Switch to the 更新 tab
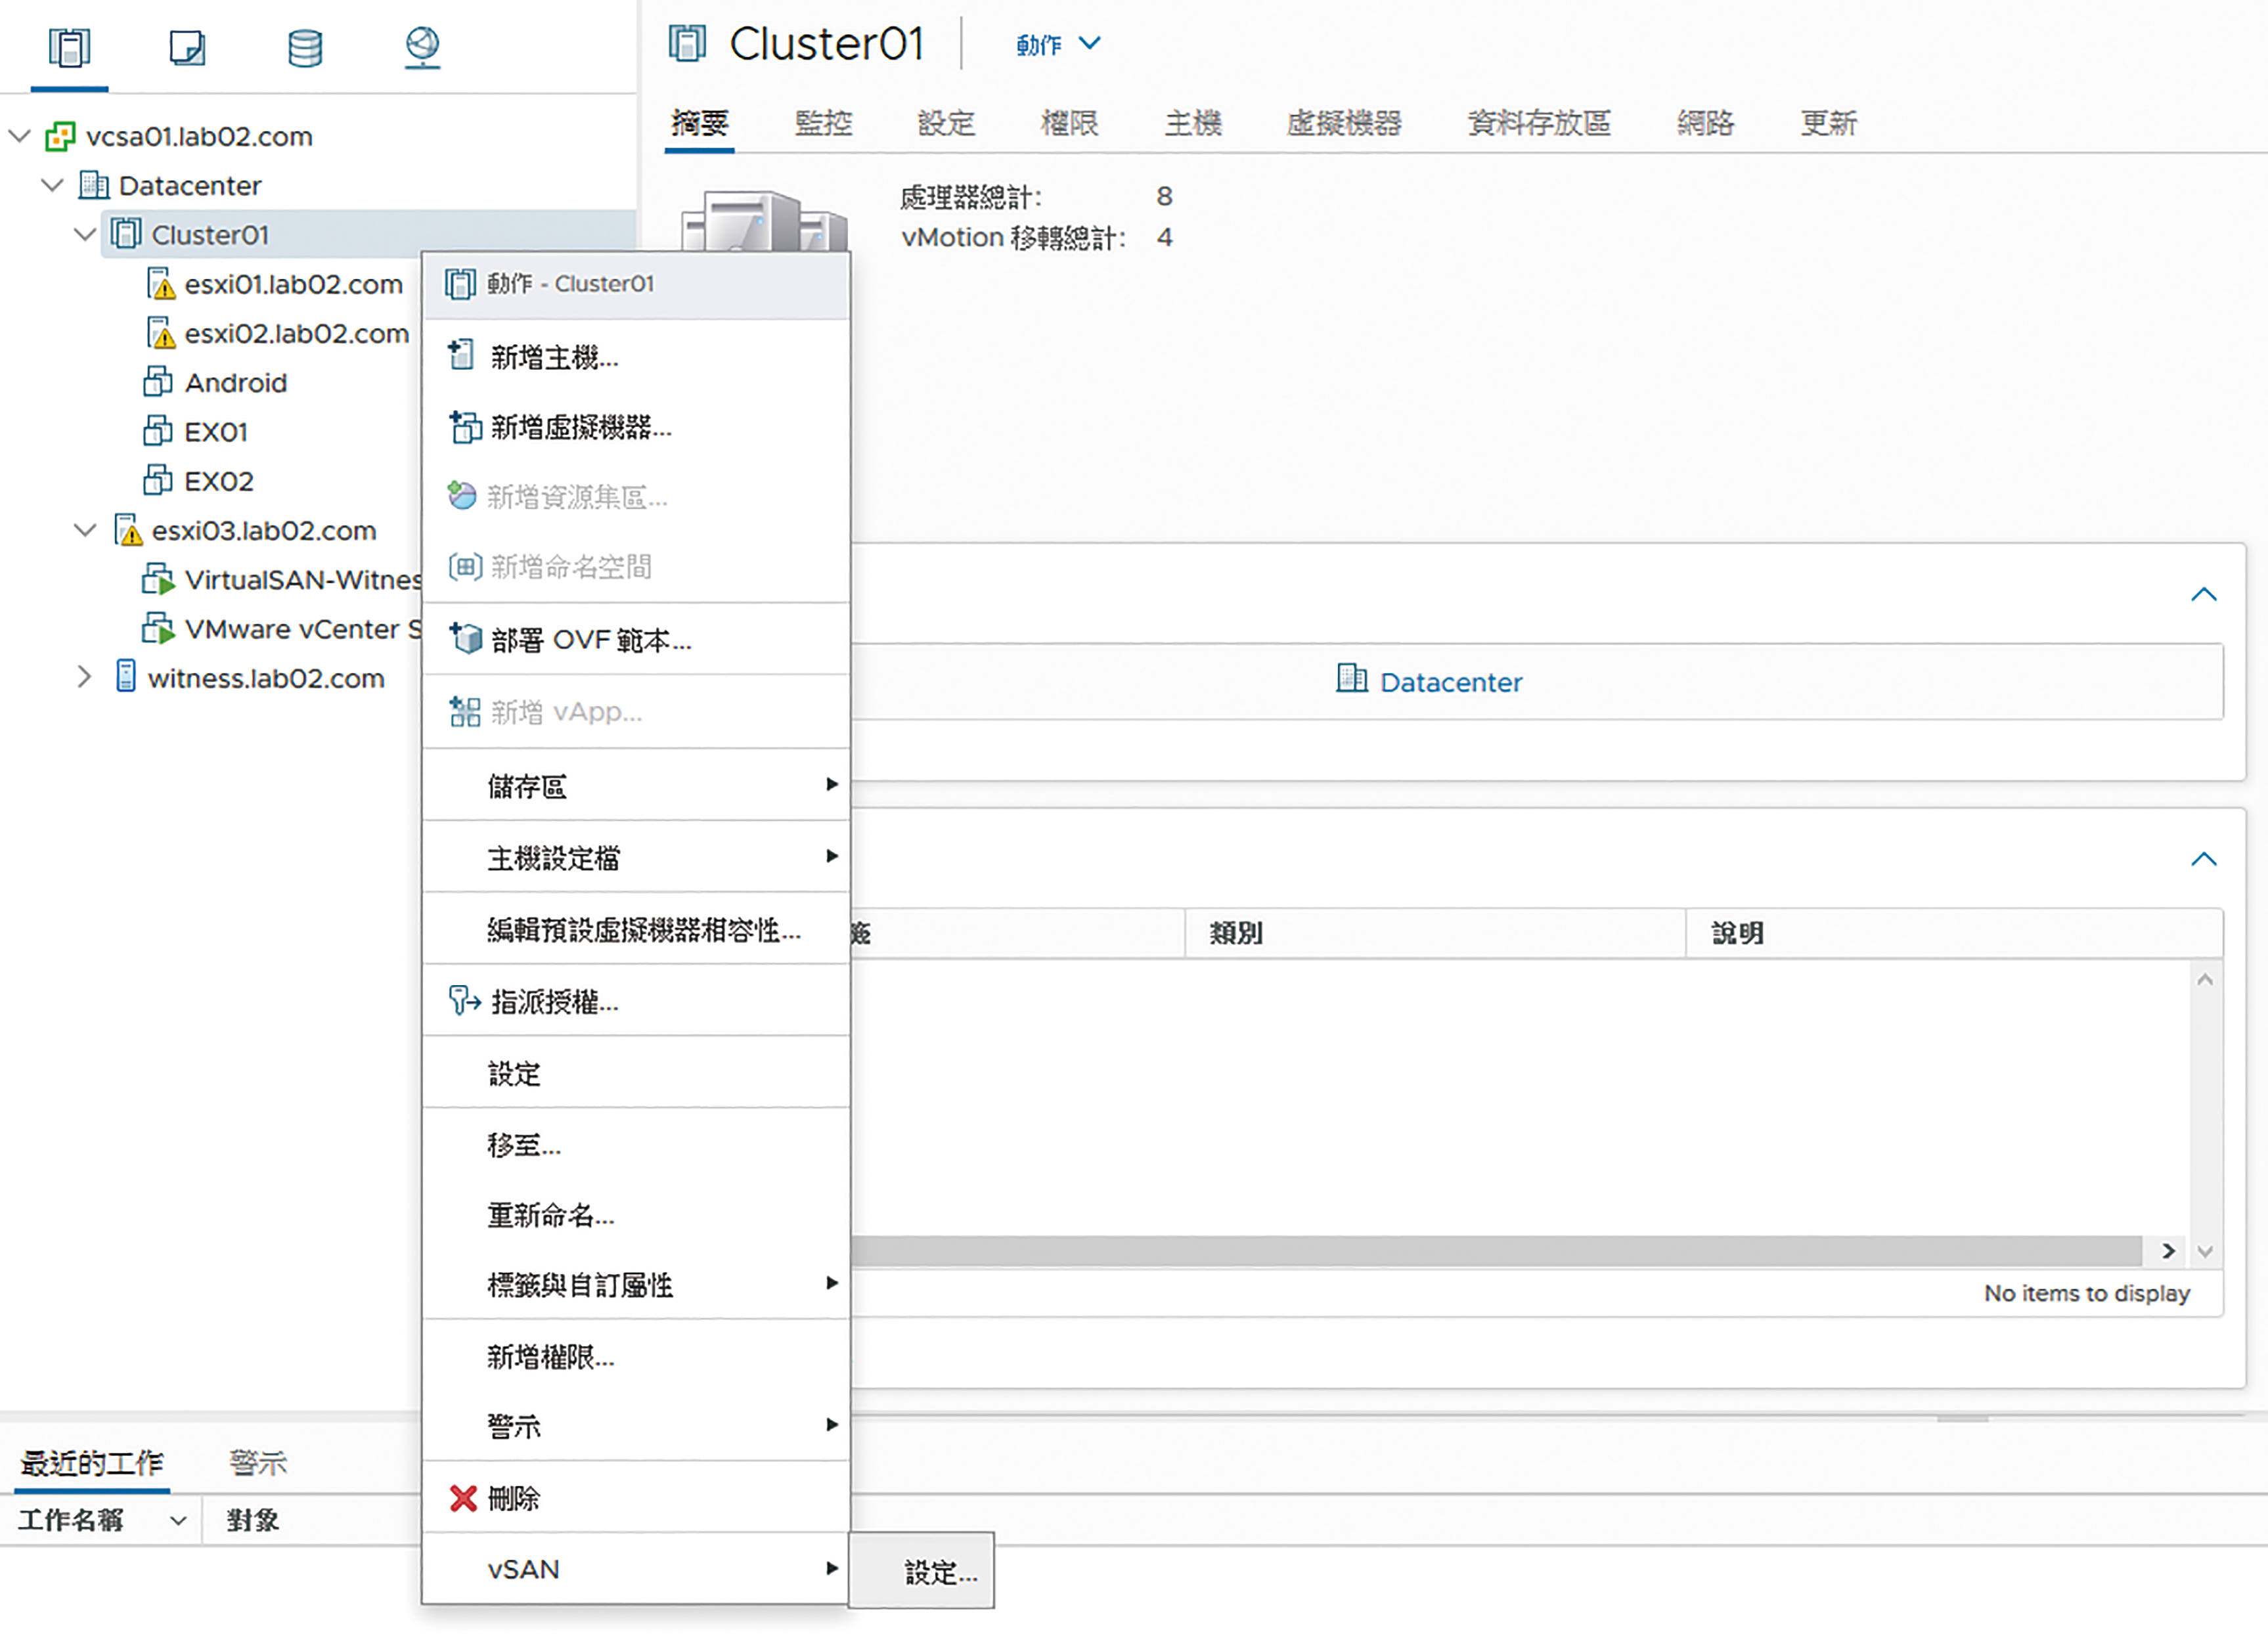 point(1829,123)
